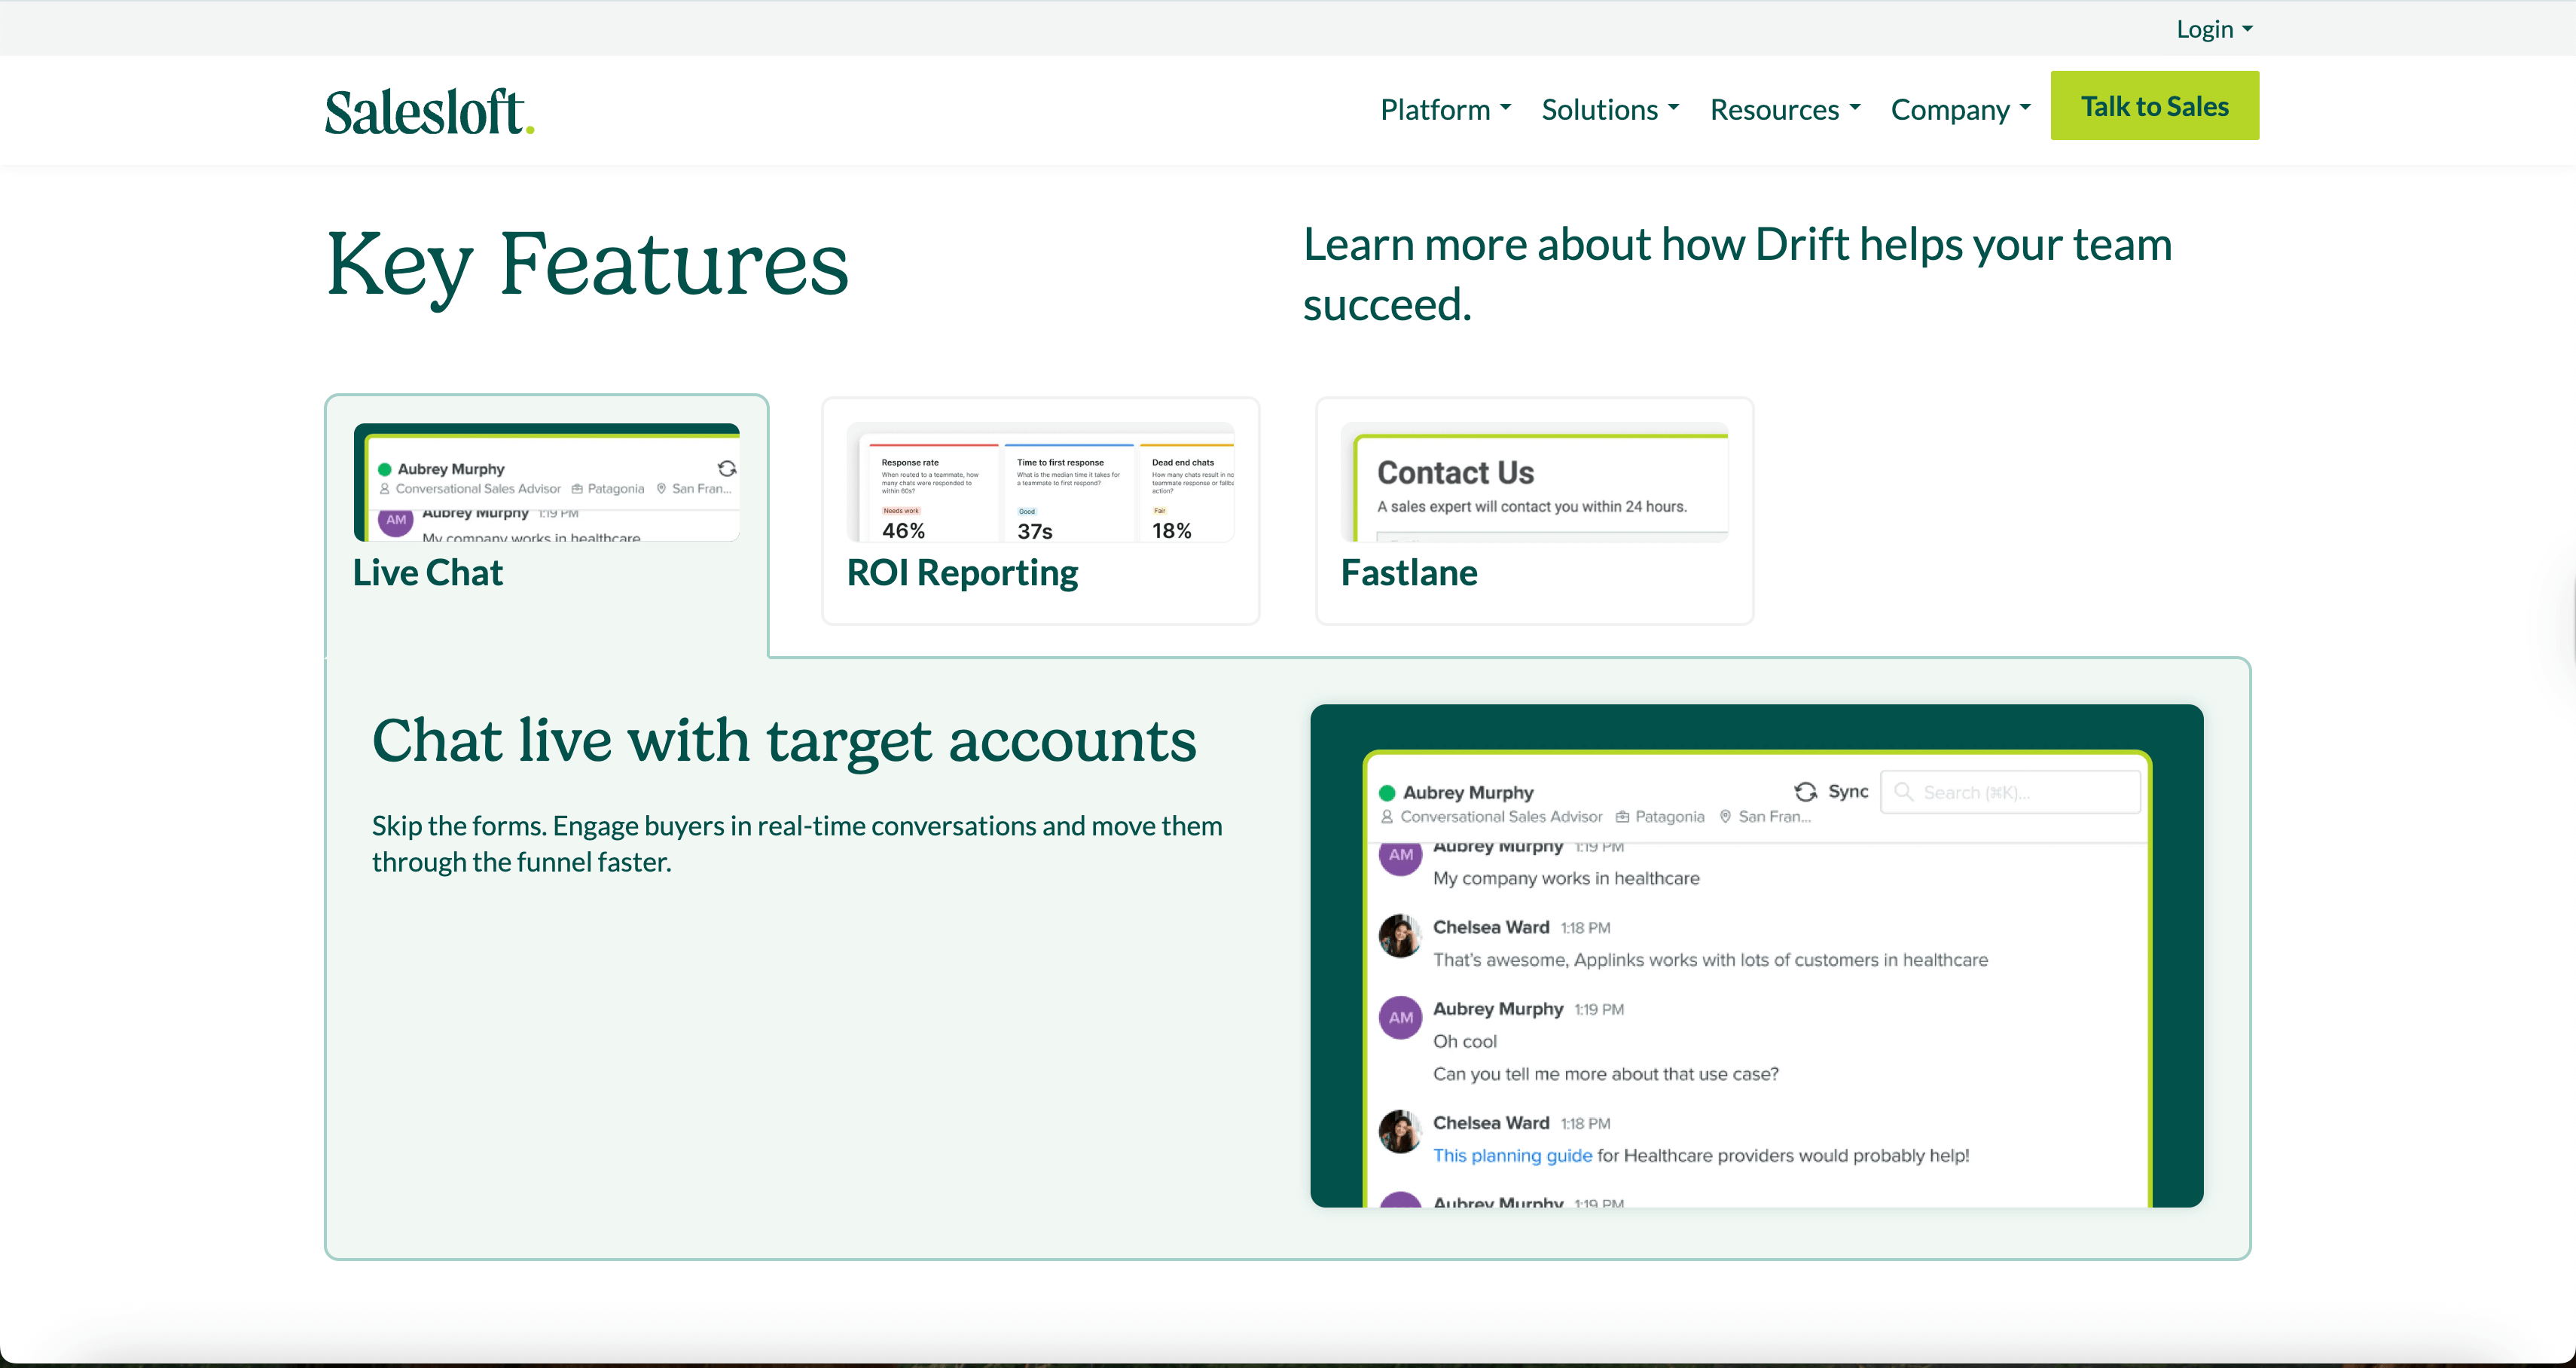Click the location pin icon beside San Fran
Viewport: 2576px width, 1368px height.
tap(1725, 816)
